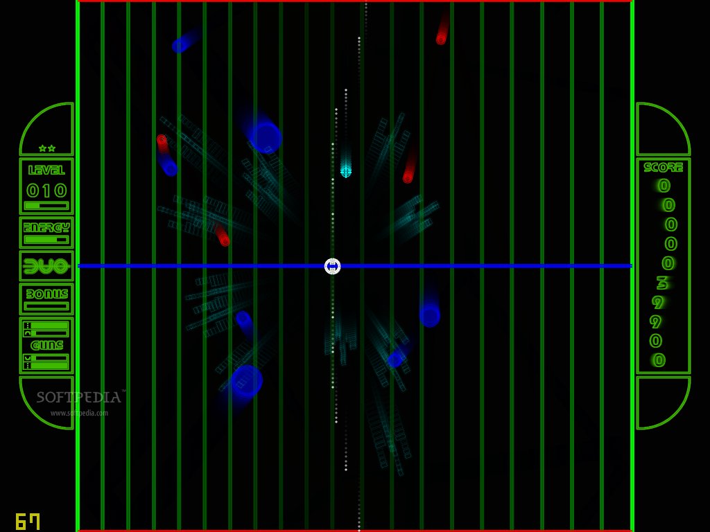
Task: Click the LEVEL label
Action: pos(46,170)
